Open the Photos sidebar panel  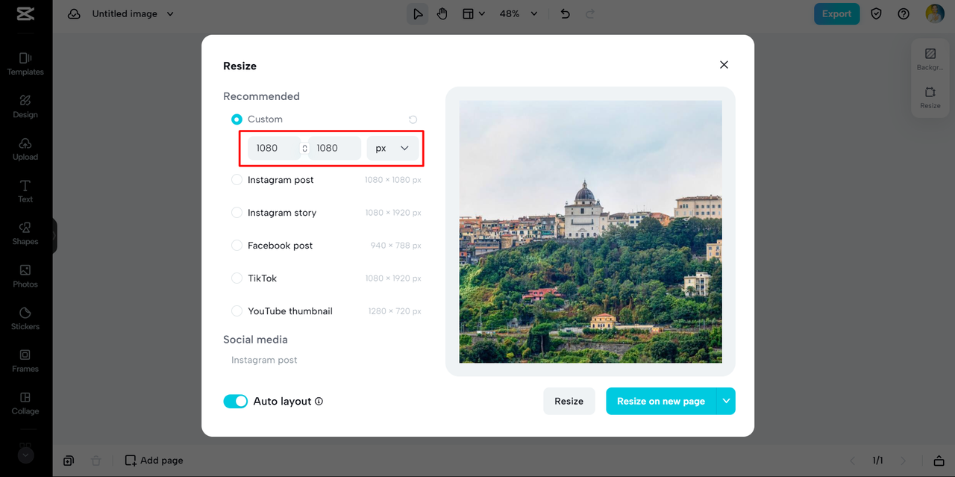(x=25, y=276)
